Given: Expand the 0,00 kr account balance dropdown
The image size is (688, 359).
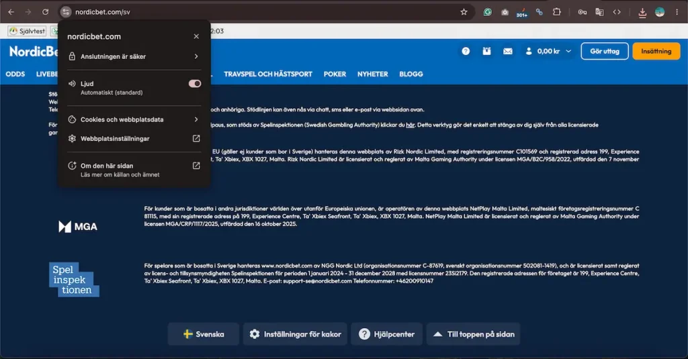Looking at the screenshot, I should point(548,51).
